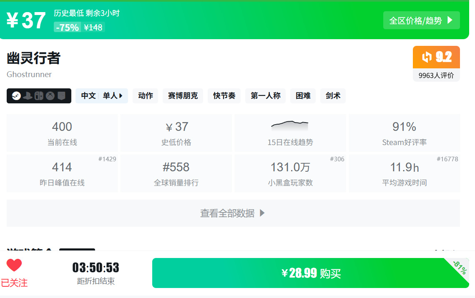The image size is (475, 298).
Task: Click the 91% Steam好评率 cell
Action: 405,133
